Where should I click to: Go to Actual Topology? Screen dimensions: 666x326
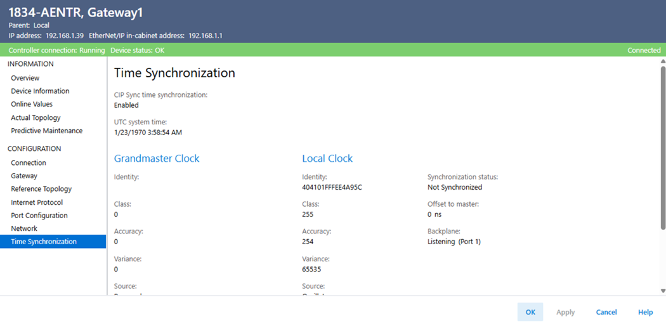[x=36, y=117]
